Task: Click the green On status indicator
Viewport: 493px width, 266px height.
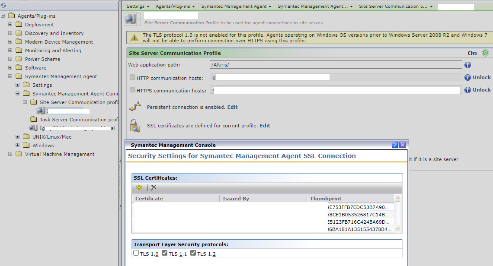Action: (485, 53)
